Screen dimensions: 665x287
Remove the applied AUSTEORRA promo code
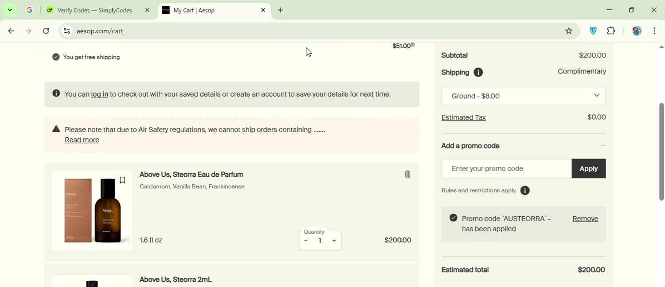pyautogui.click(x=585, y=219)
